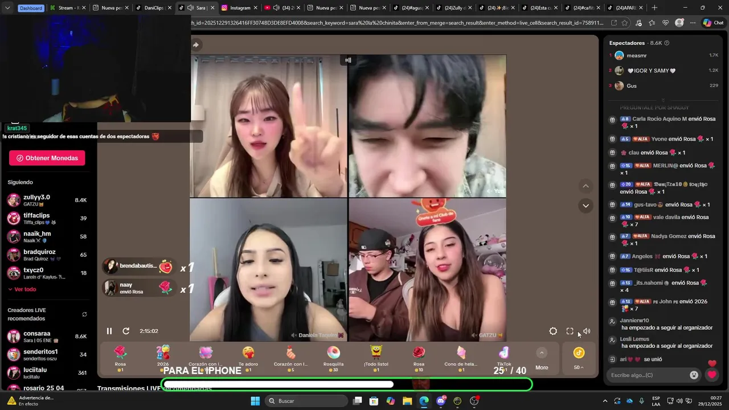
Task: Expand More gifts panel
Action: [542, 359]
